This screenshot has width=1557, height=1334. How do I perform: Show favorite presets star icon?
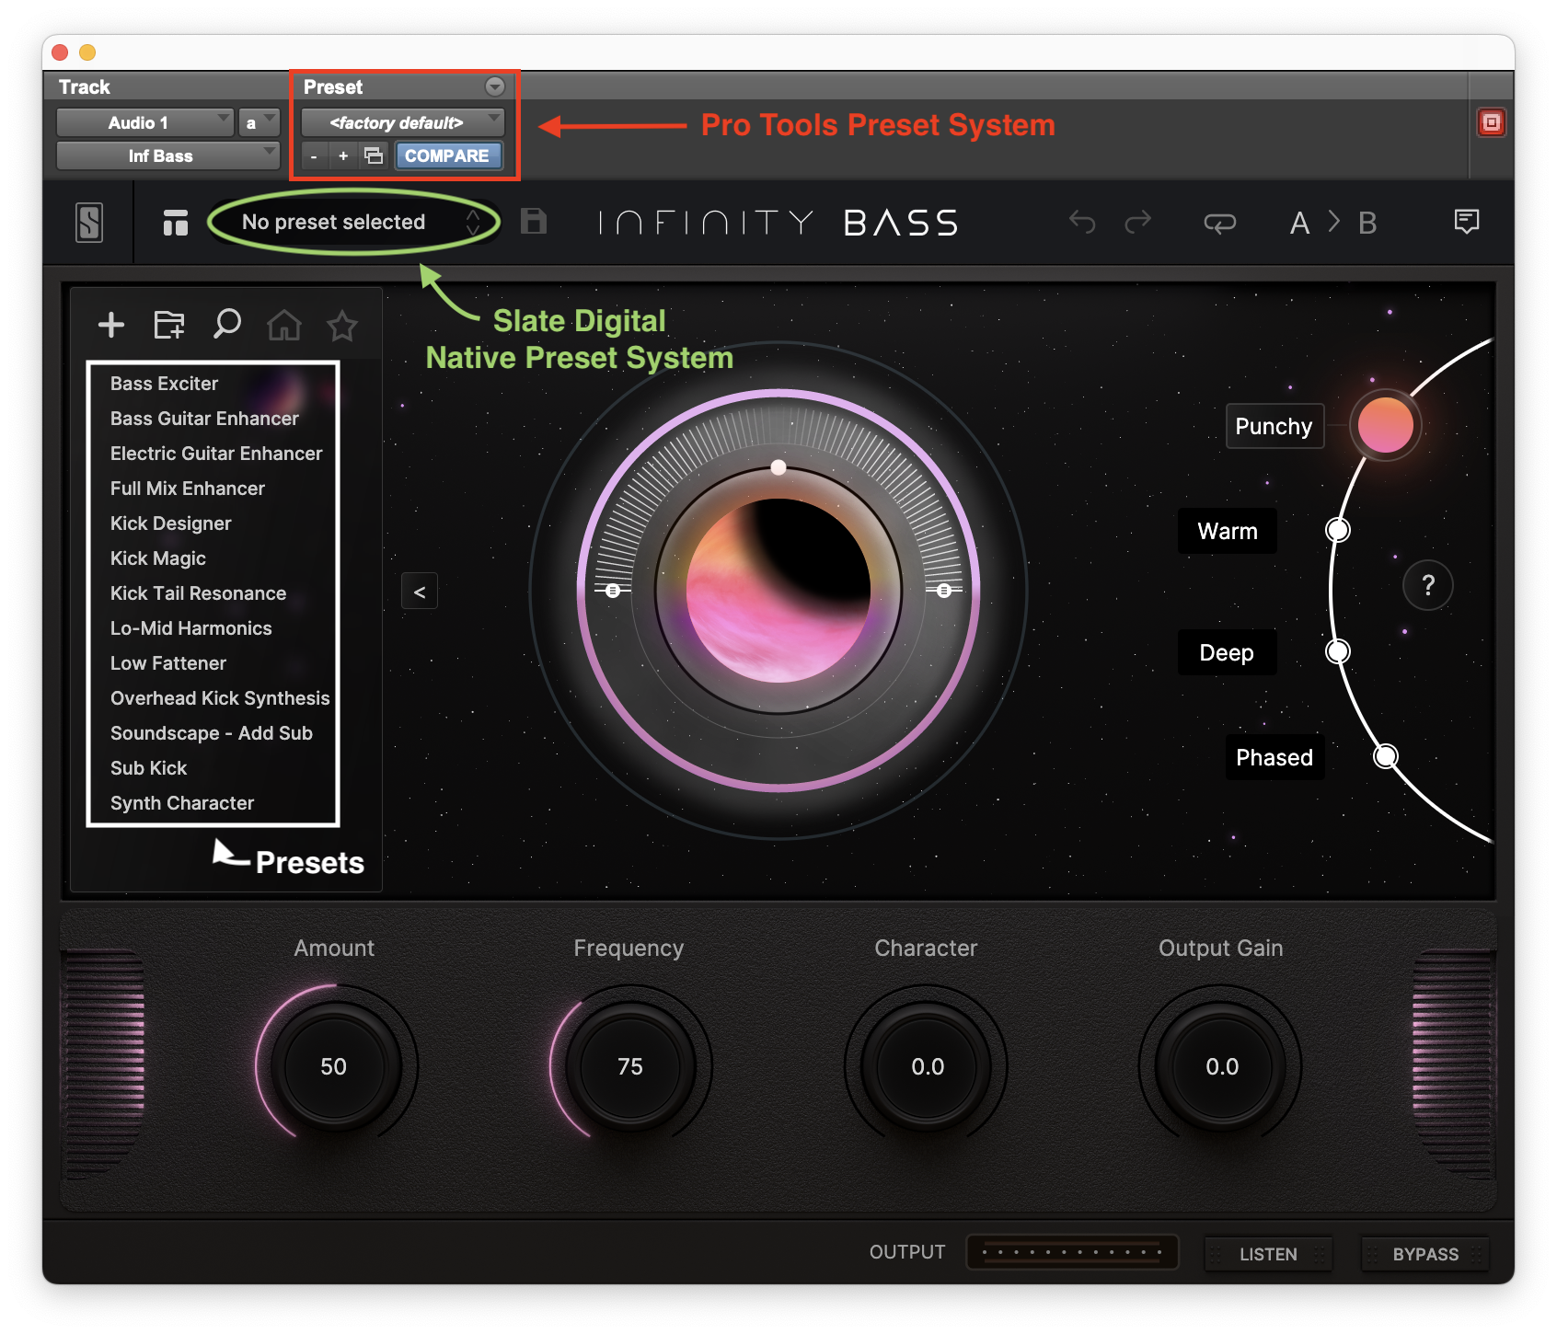pos(342,325)
